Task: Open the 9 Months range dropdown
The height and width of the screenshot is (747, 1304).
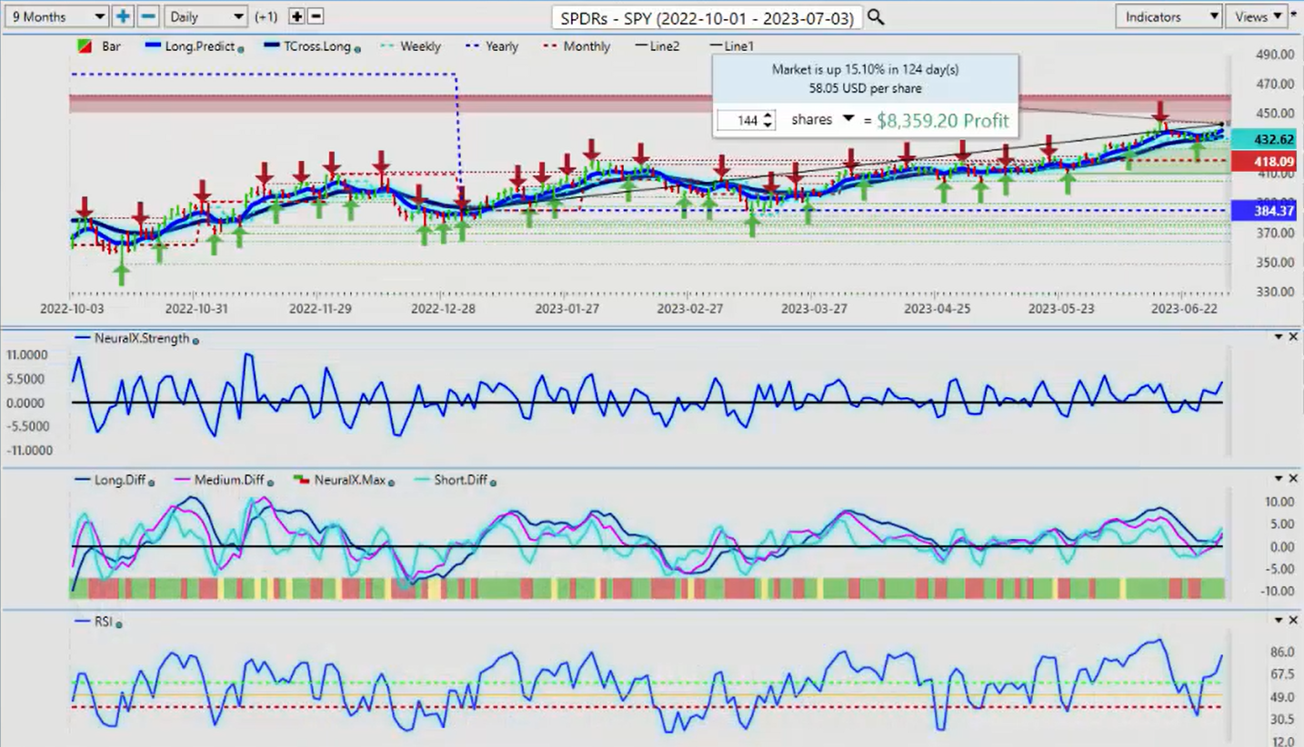Action: (55, 16)
